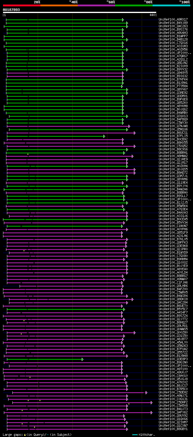Click hit label UniRef100_B7FLI5

point(173,136)
